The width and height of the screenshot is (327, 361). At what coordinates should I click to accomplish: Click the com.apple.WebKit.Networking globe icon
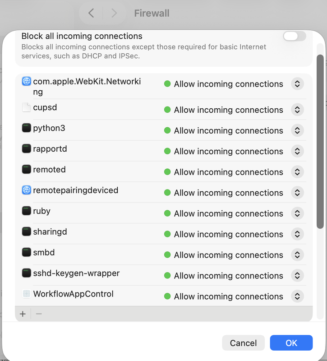click(x=27, y=81)
